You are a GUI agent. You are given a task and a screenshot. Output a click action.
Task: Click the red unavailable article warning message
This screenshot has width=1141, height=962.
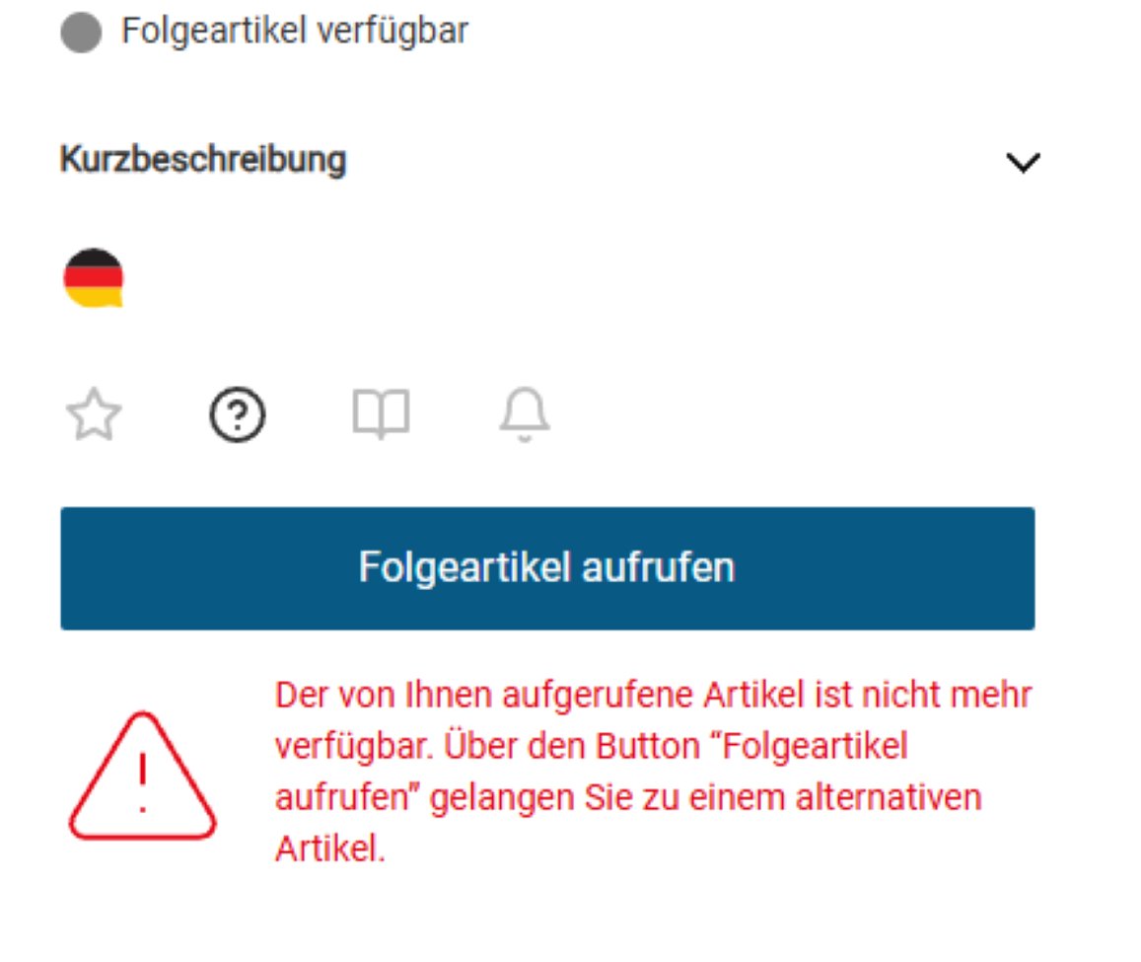pyautogui.click(x=653, y=772)
